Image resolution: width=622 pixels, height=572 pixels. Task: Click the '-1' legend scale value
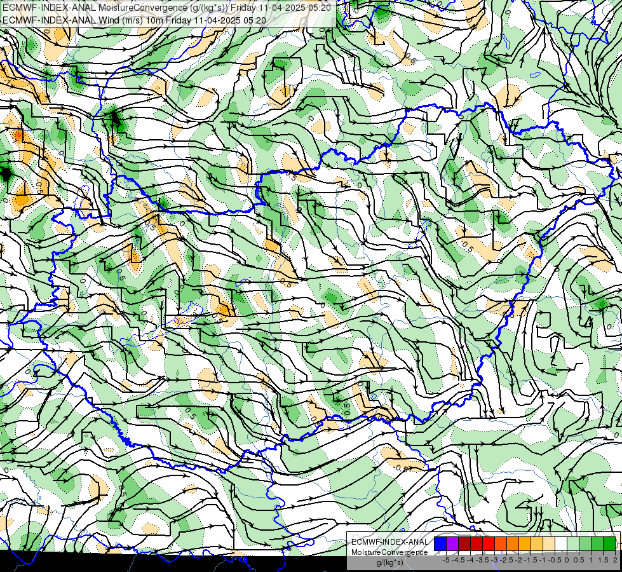[x=543, y=560]
